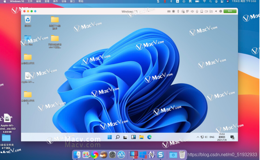Viewport: 260px width, 160px height.
Task: Open Spotlight search in menu bar
Action: tap(211, 1)
